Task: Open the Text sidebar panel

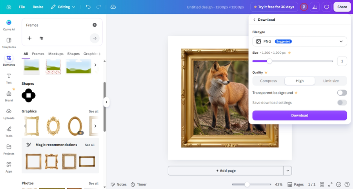Action: [x=9, y=78]
